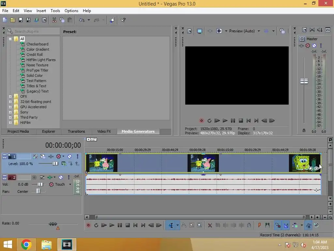Toggle Master bus Mute icon
Image resolution: width=334 pixels, height=251 pixels.
314,45
